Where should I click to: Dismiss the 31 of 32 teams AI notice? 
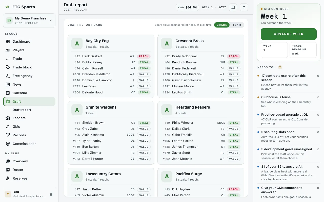[318, 167]
